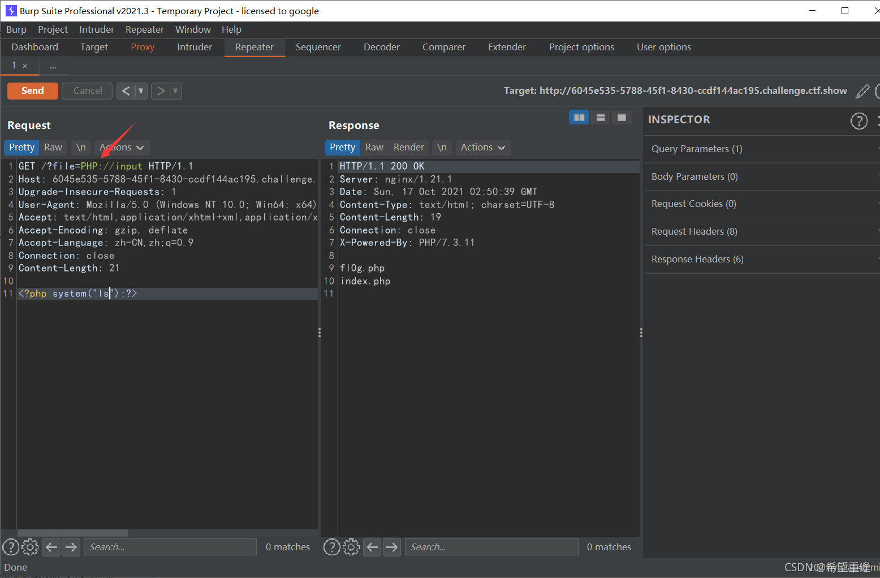Switch to the Extender tab
Image resolution: width=880 pixels, height=578 pixels.
pyautogui.click(x=507, y=47)
